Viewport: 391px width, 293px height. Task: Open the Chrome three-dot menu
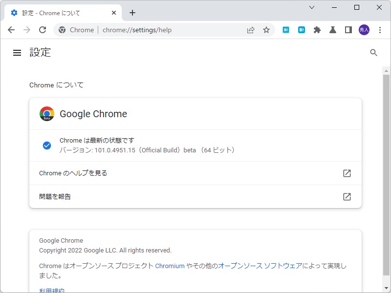[x=380, y=30]
